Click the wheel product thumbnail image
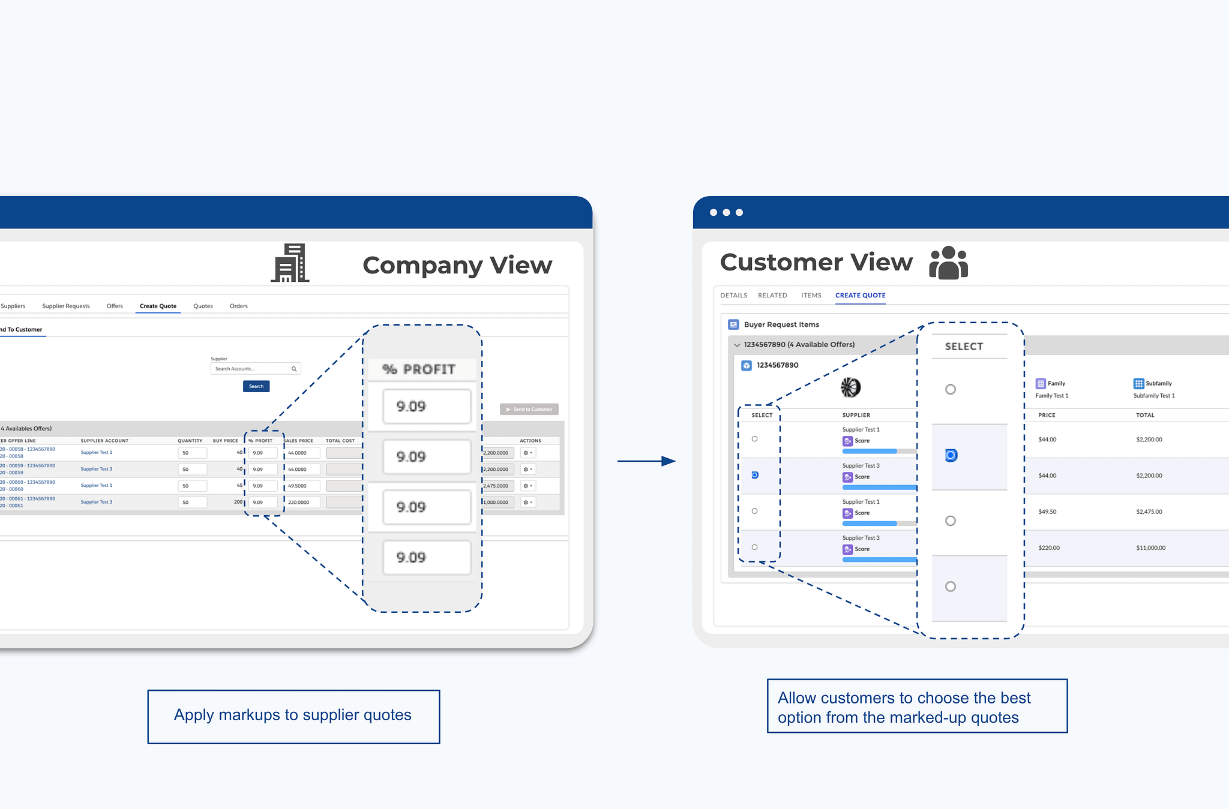The image size is (1229, 809). [850, 387]
